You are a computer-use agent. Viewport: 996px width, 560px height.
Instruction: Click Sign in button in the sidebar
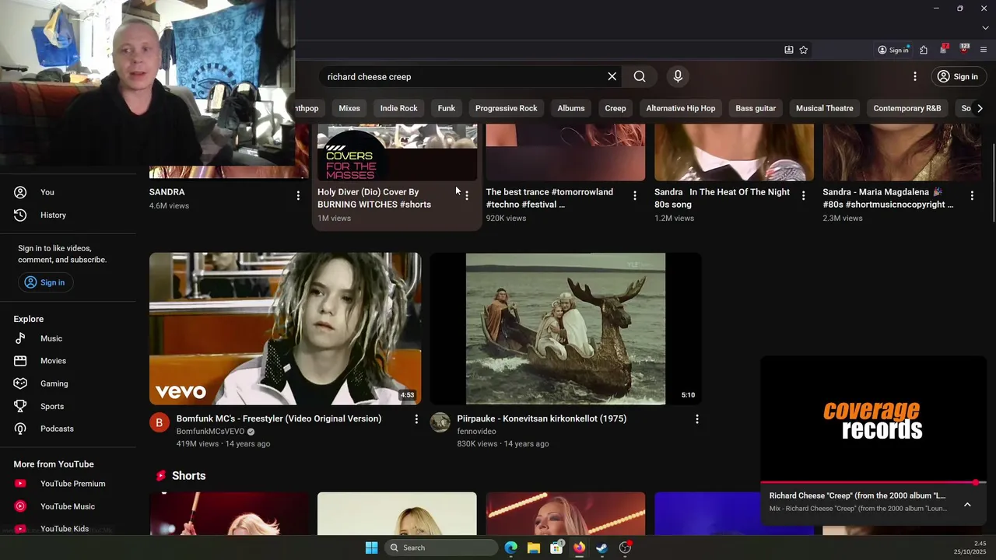(45, 282)
